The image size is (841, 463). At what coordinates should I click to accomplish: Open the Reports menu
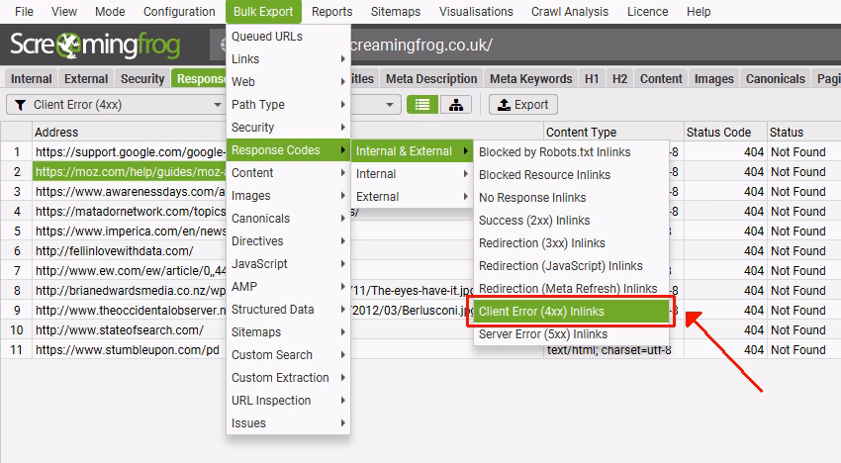(331, 12)
